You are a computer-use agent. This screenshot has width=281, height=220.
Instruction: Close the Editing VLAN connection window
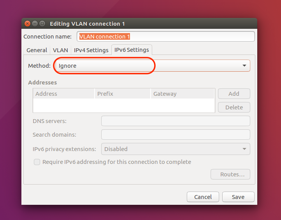point(27,23)
